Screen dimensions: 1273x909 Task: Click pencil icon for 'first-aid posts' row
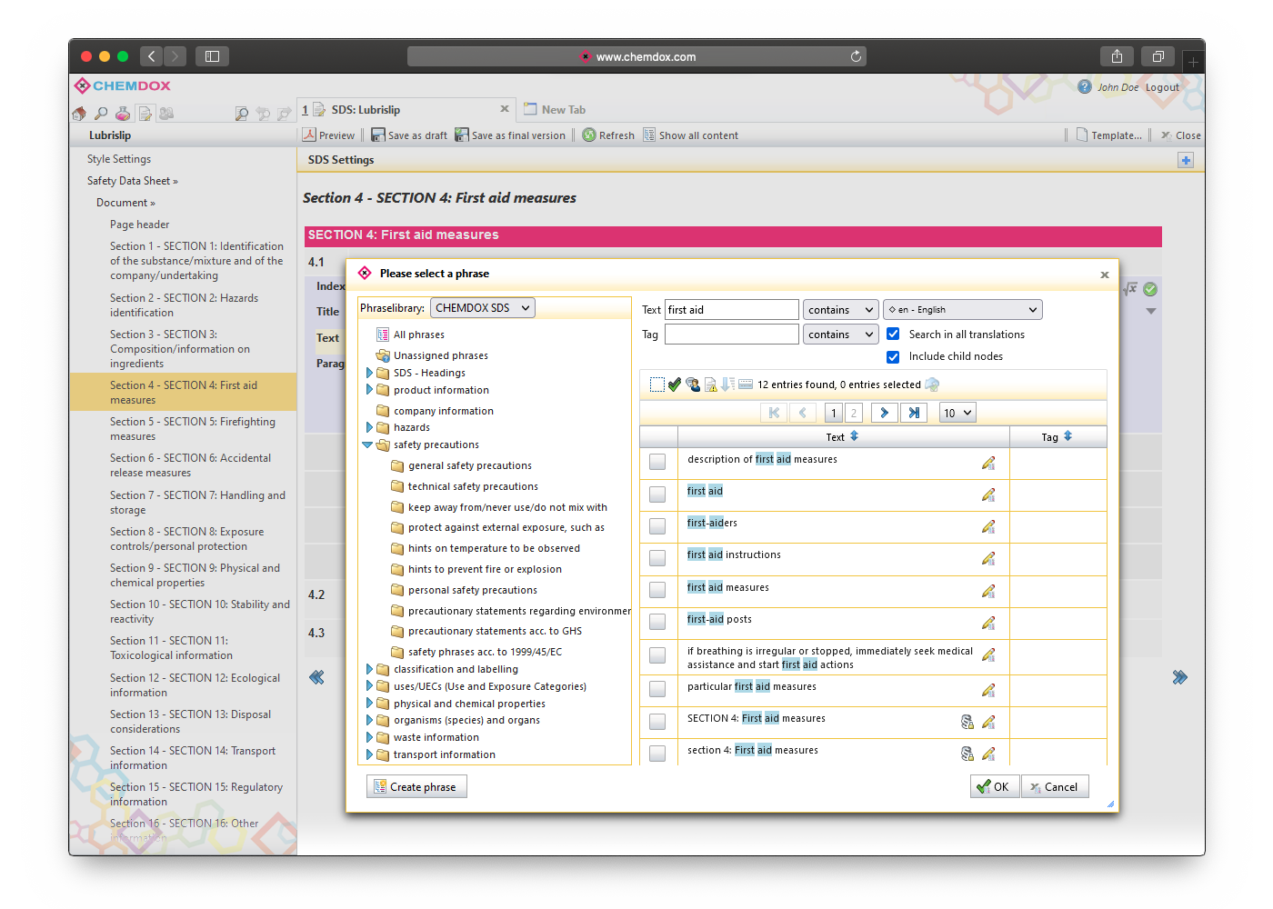point(988,623)
